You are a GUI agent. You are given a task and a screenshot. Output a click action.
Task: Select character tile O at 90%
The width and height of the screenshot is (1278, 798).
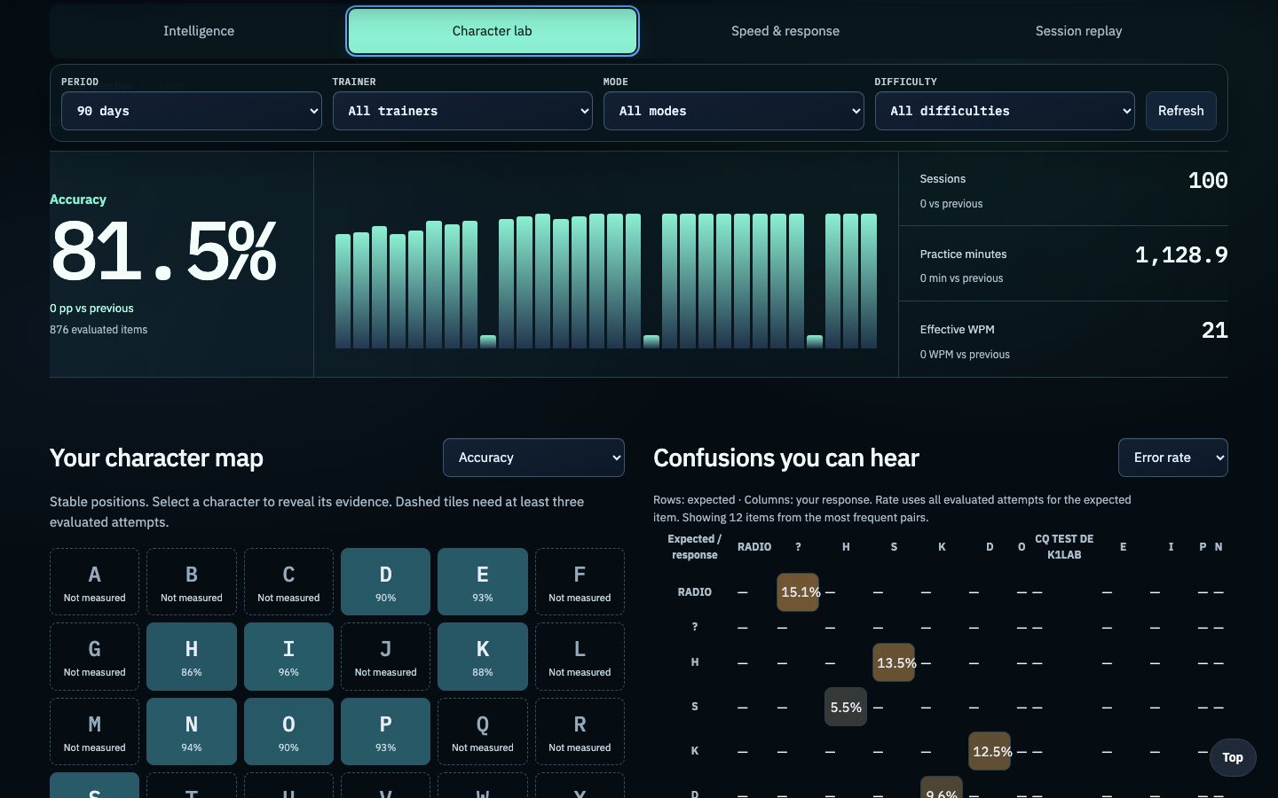click(x=288, y=731)
